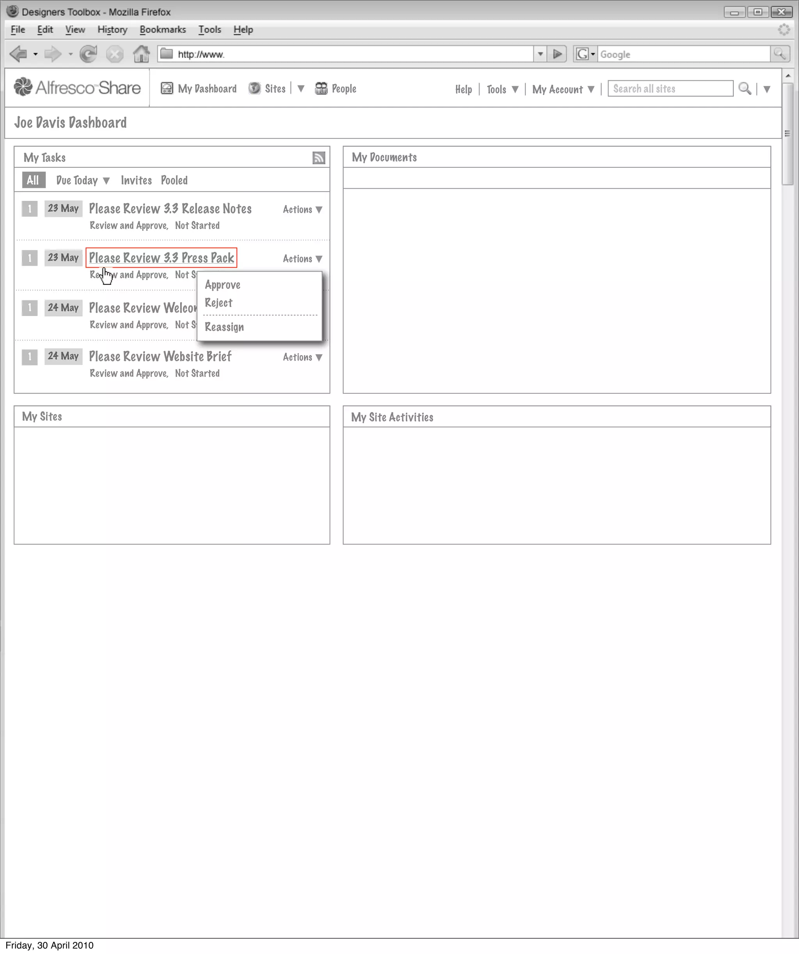The height and width of the screenshot is (954, 799).
Task: Click the browser Back arrow
Action: [x=19, y=54]
